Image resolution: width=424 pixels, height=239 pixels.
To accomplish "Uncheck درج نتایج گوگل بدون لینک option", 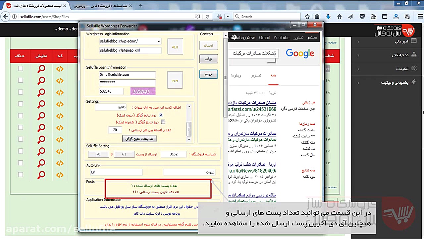I will 161,115.
